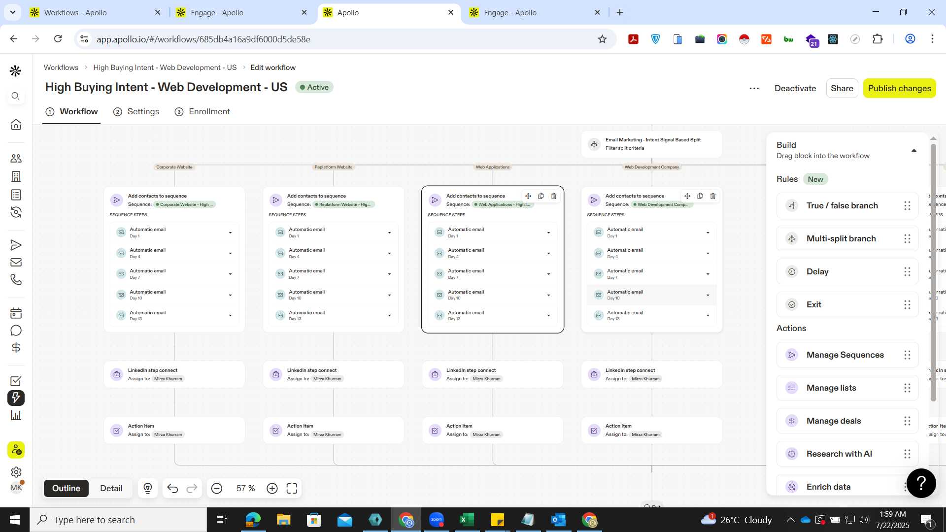Image resolution: width=946 pixels, height=532 pixels.
Task: Zoom out of the workflow canvas
Action: (217, 488)
